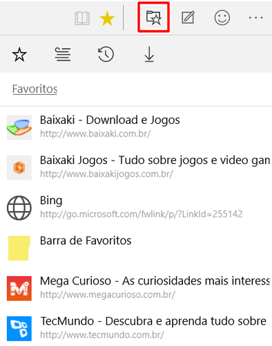Viewport: 272px width, 346px height.
Task: Click the yellow star favorite icon
Action: coord(107,19)
